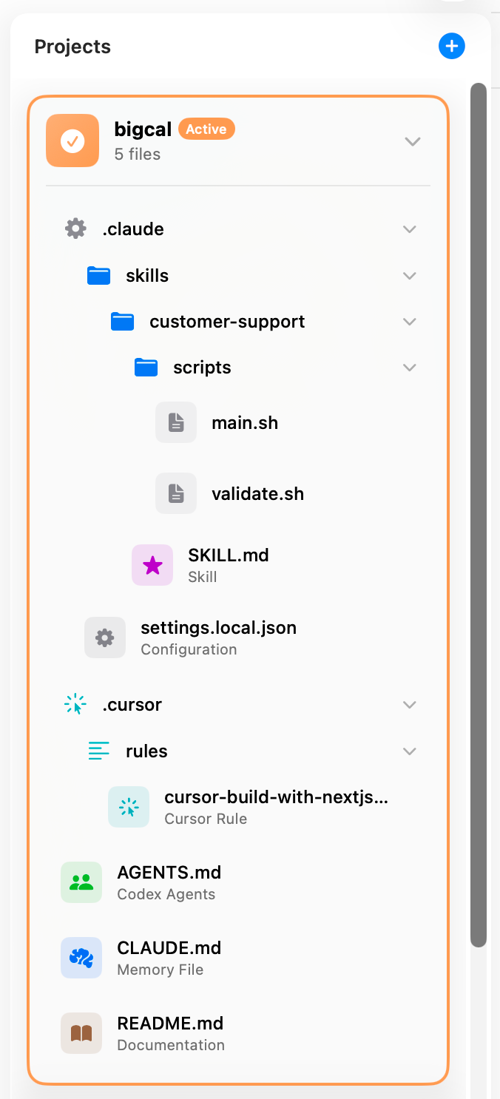Click the AGENTS.md Codex Agents icon
The image size is (500, 1099).
pos(81,882)
